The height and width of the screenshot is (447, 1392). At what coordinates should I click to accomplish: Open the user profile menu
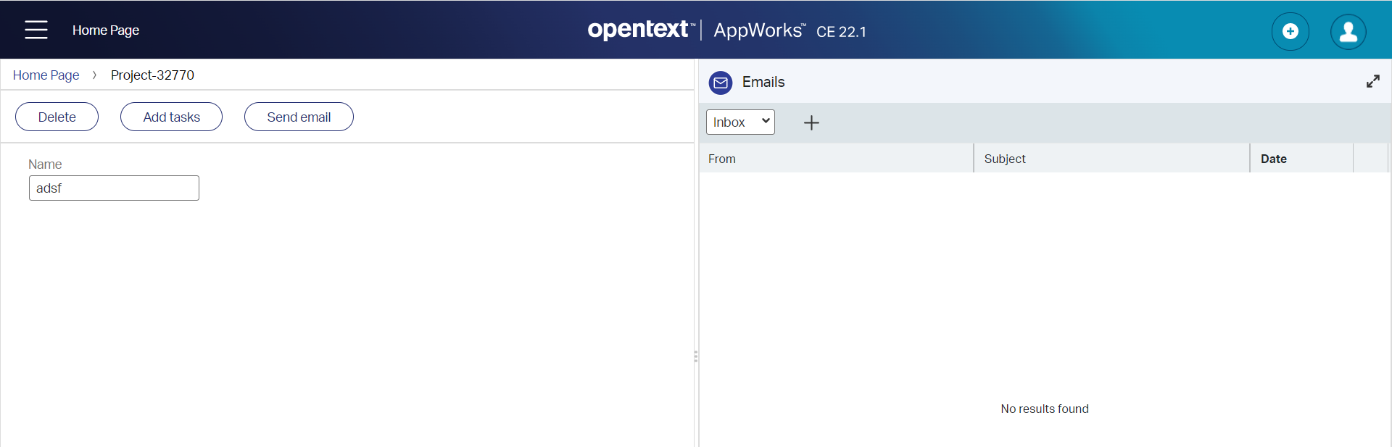pyautogui.click(x=1348, y=31)
